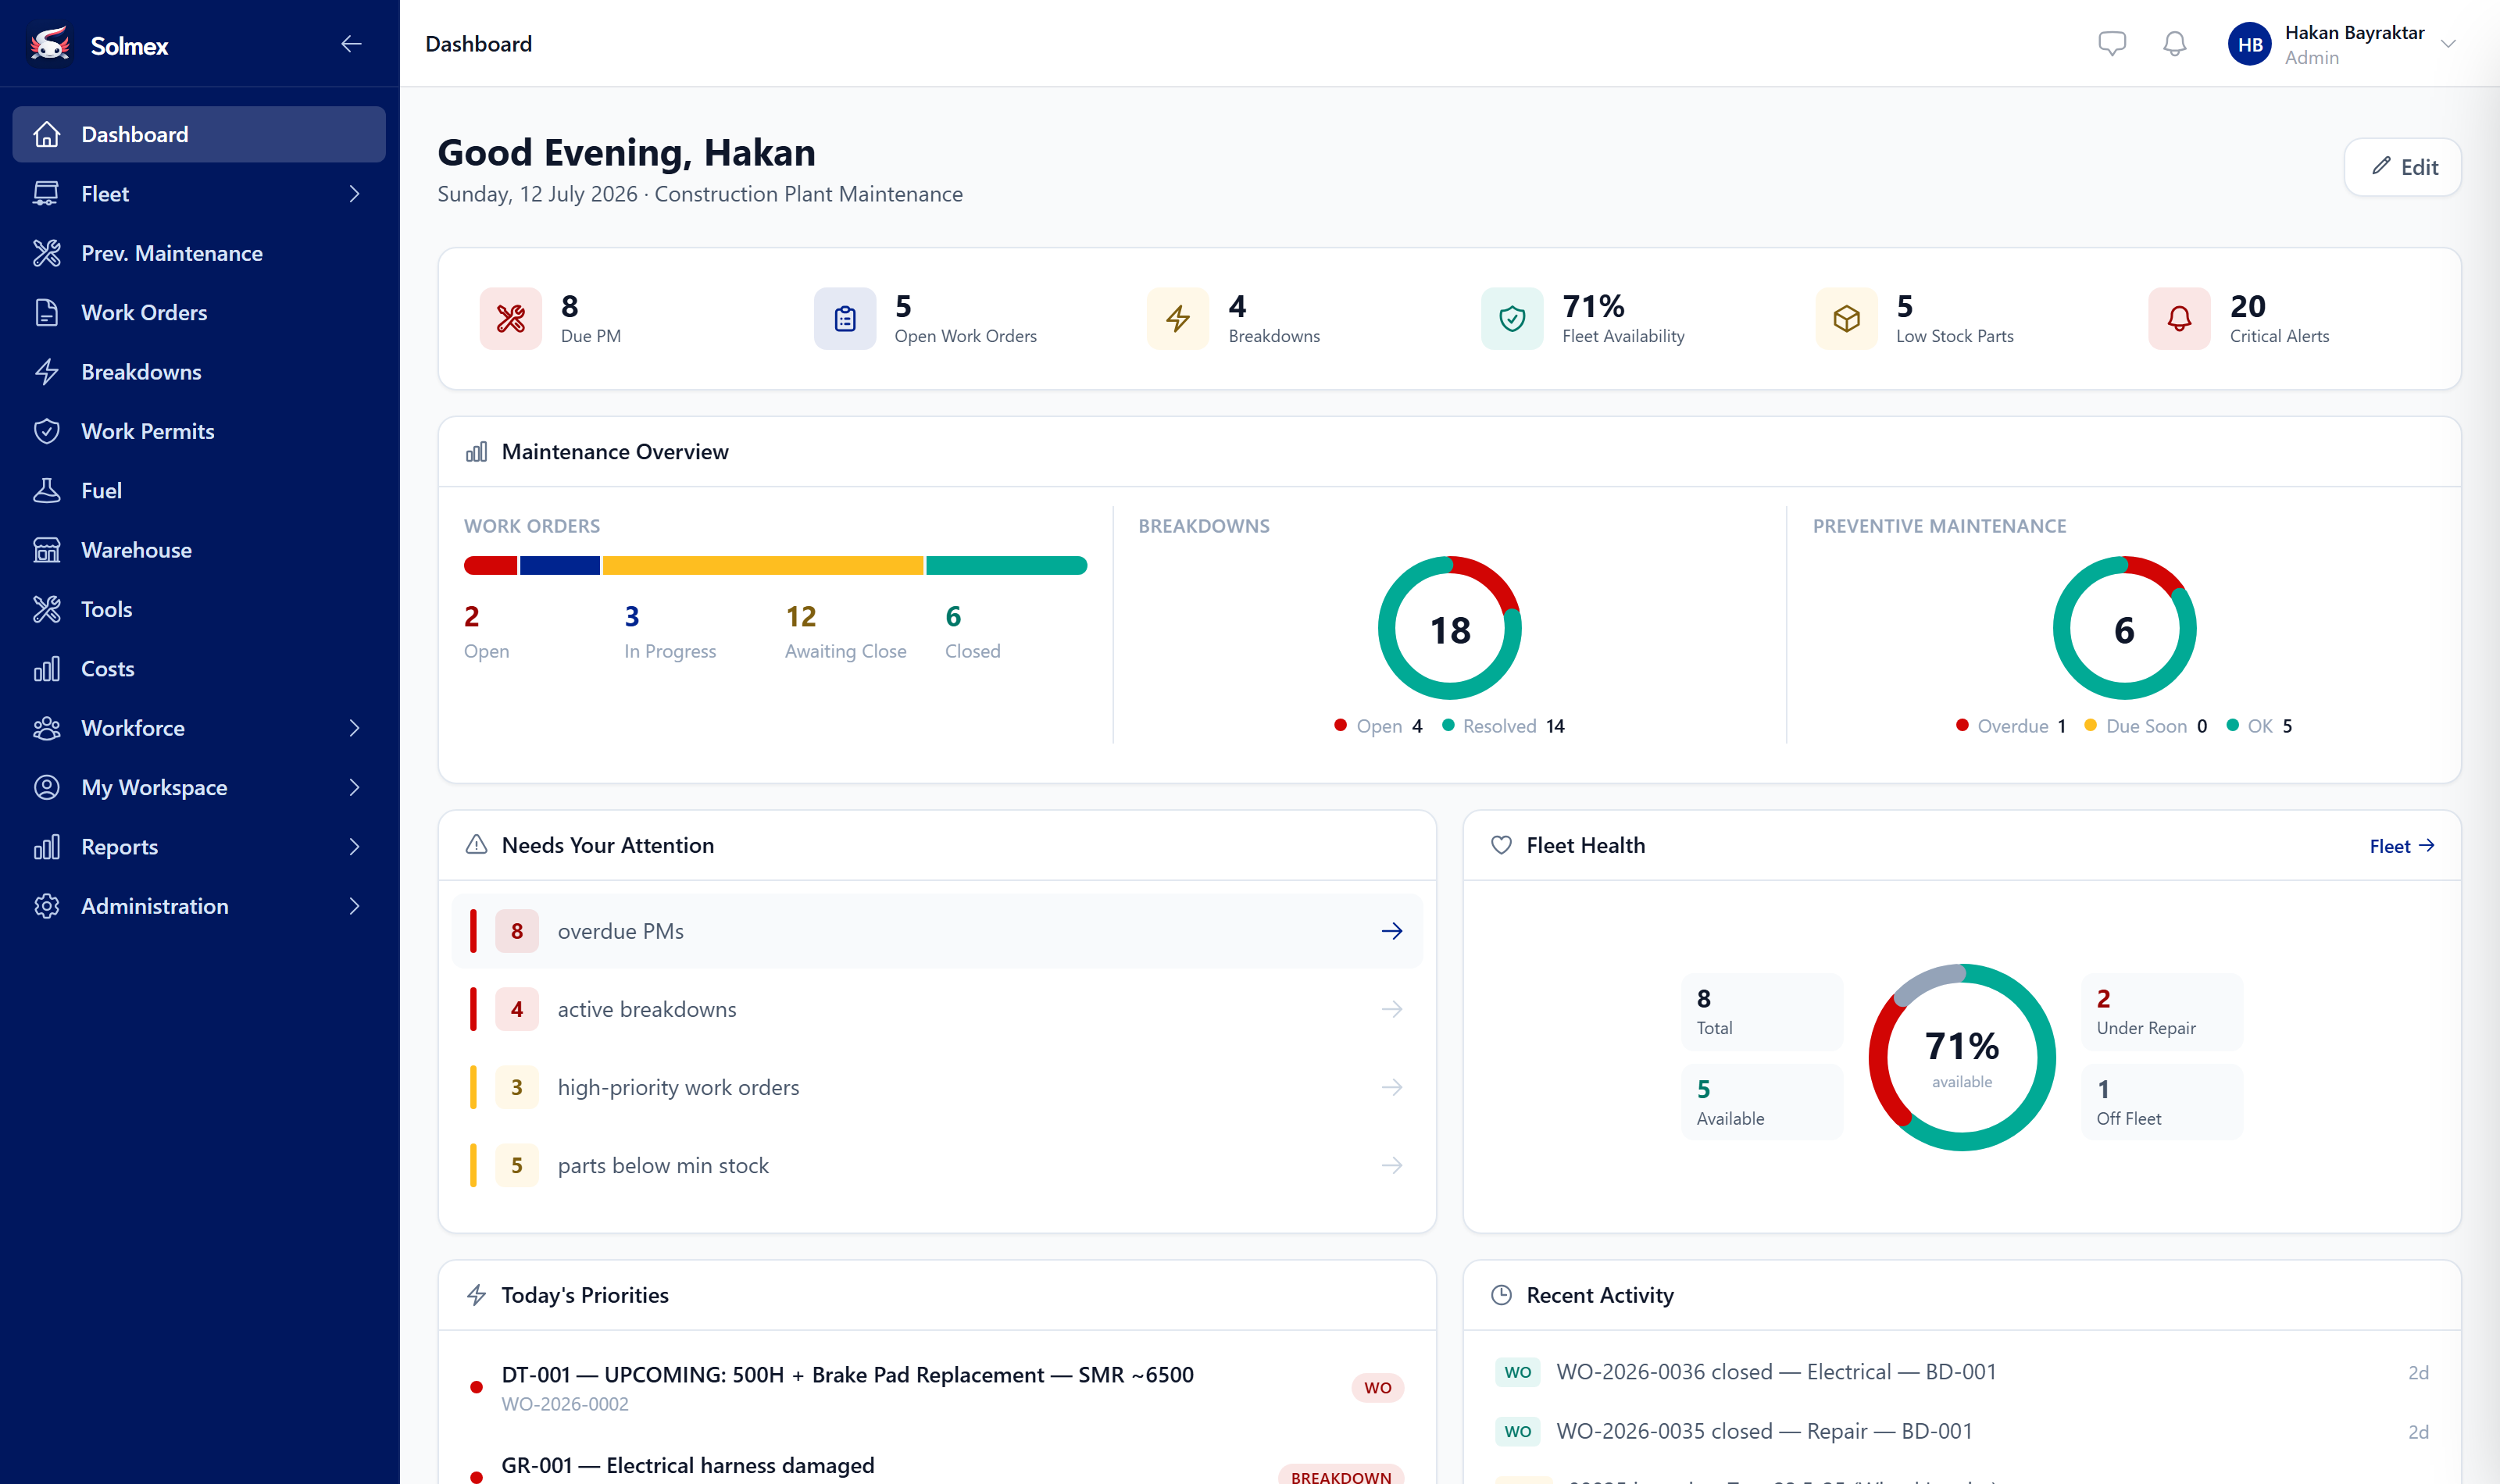Click the Due Soon 0 legend entry
This screenshot has height=1484, width=2500.
[2145, 726]
